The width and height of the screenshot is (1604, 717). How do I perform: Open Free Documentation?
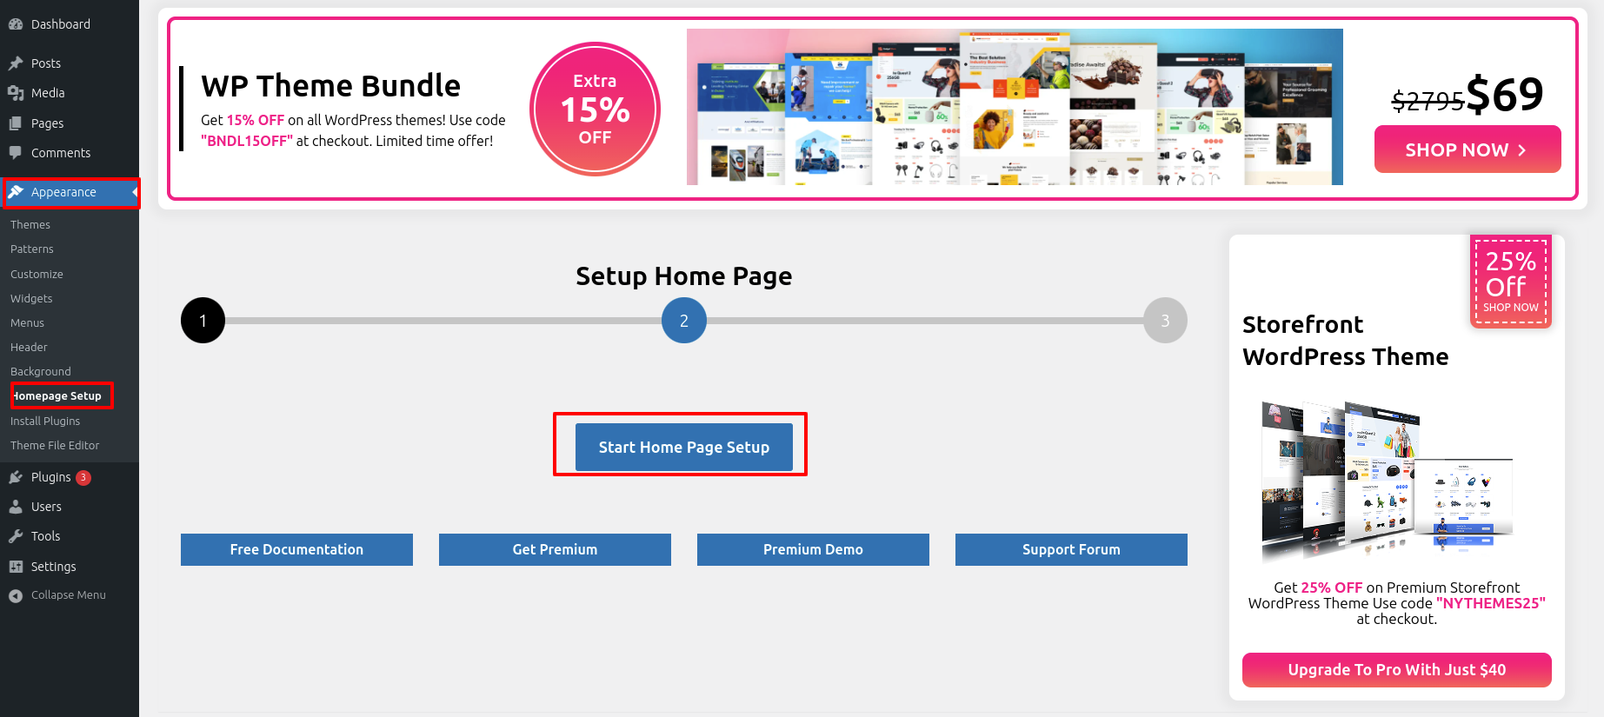tap(296, 550)
